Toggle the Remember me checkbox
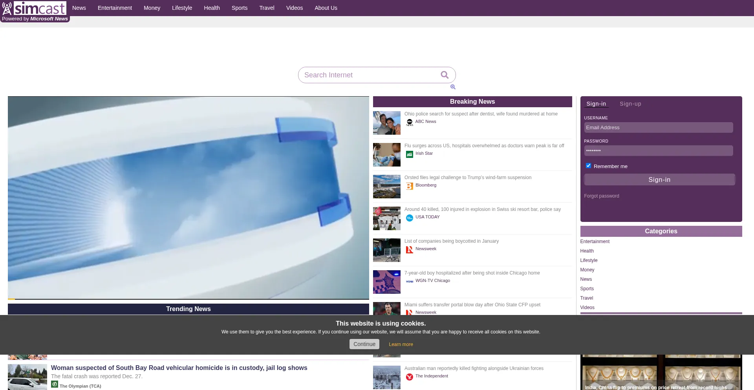754x390 pixels. coord(588,166)
